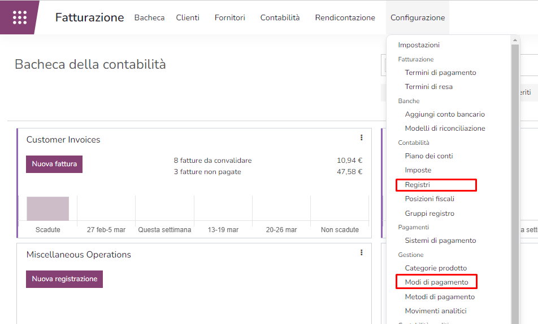The height and width of the screenshot is (324, 538).
Task: Collapse the Configurazione dropdown menu
Action: click(x=417, y=17)
